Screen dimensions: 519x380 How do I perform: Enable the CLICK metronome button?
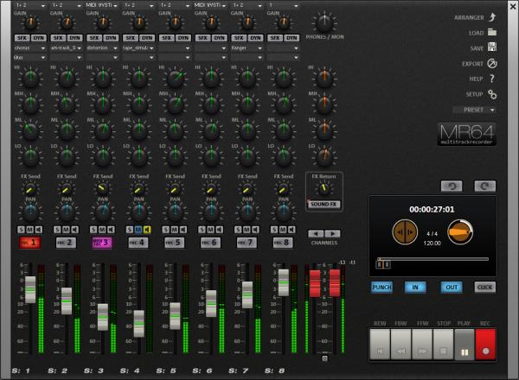485,287
